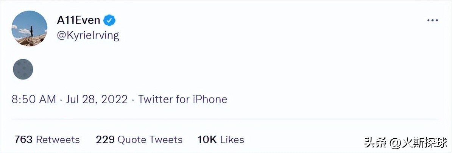Viewport: 452px width, 153px height.
Task: Click the blue verified checkmark badge
Action: point(110,20)
